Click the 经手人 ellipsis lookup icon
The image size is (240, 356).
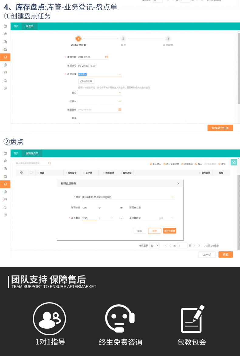[x=120, y=101]
